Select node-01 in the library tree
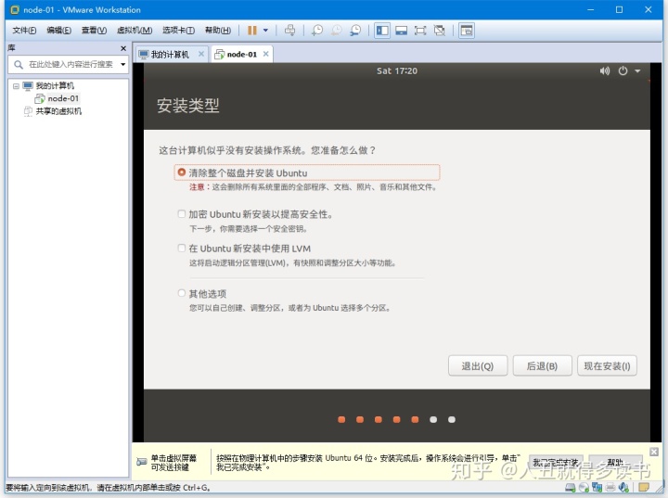The width and height of the screenshot is (668, 498). click(63, 99)
